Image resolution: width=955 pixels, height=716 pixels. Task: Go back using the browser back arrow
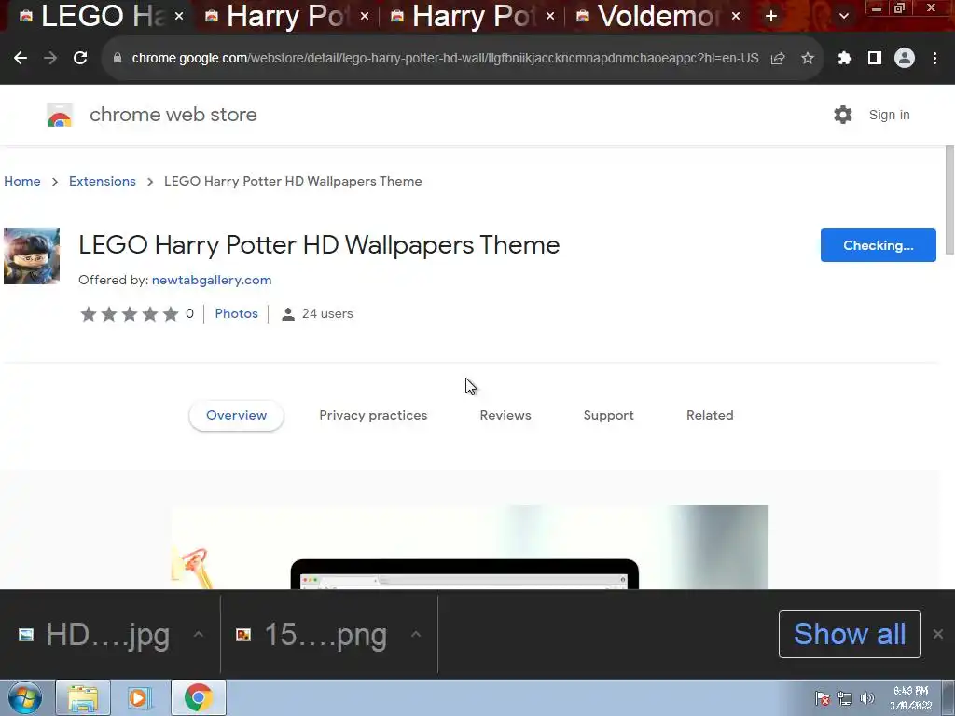click(21, 58)
